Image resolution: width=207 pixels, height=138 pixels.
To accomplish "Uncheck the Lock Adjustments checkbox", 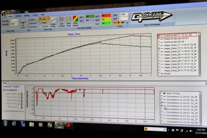I will coord(4,90).
